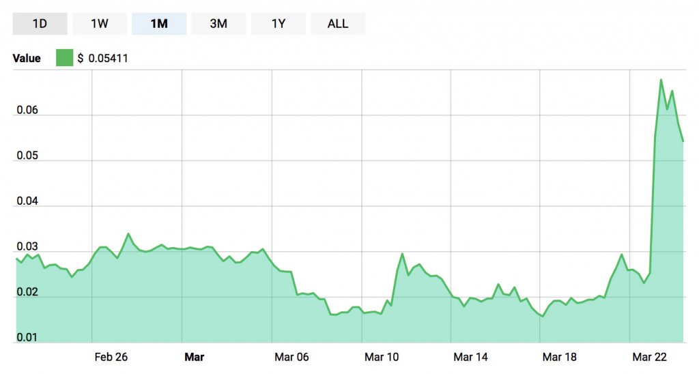The width and height of the screenshot is (699, 374).
Task: Click the $ 0.05411 value readout
Action: coord(102,59)
